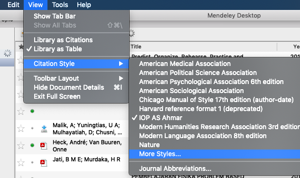300x178 pixels.
Task: Open the View menu
Action: [x=36, y=5]
